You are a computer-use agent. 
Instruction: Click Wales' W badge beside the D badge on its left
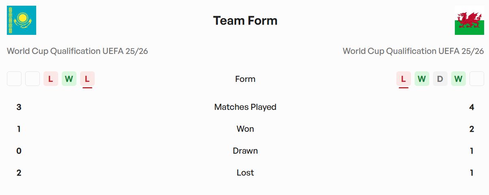422,79
